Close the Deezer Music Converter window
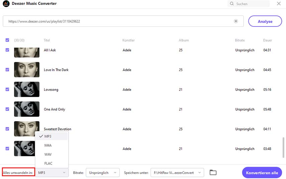 (279, 4)
